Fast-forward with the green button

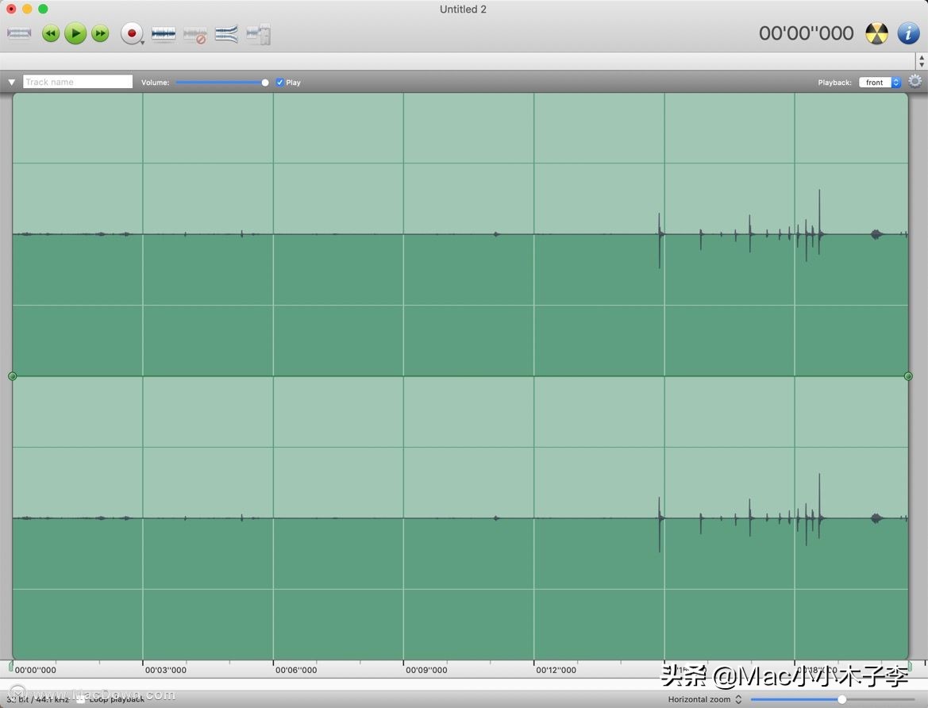click(100, 33)
